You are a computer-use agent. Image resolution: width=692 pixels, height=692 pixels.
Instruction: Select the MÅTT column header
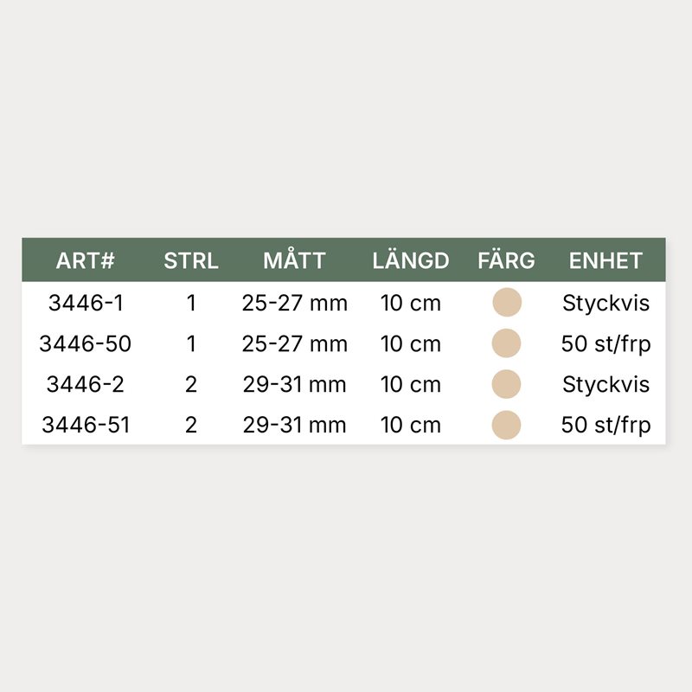pos(295,260)
